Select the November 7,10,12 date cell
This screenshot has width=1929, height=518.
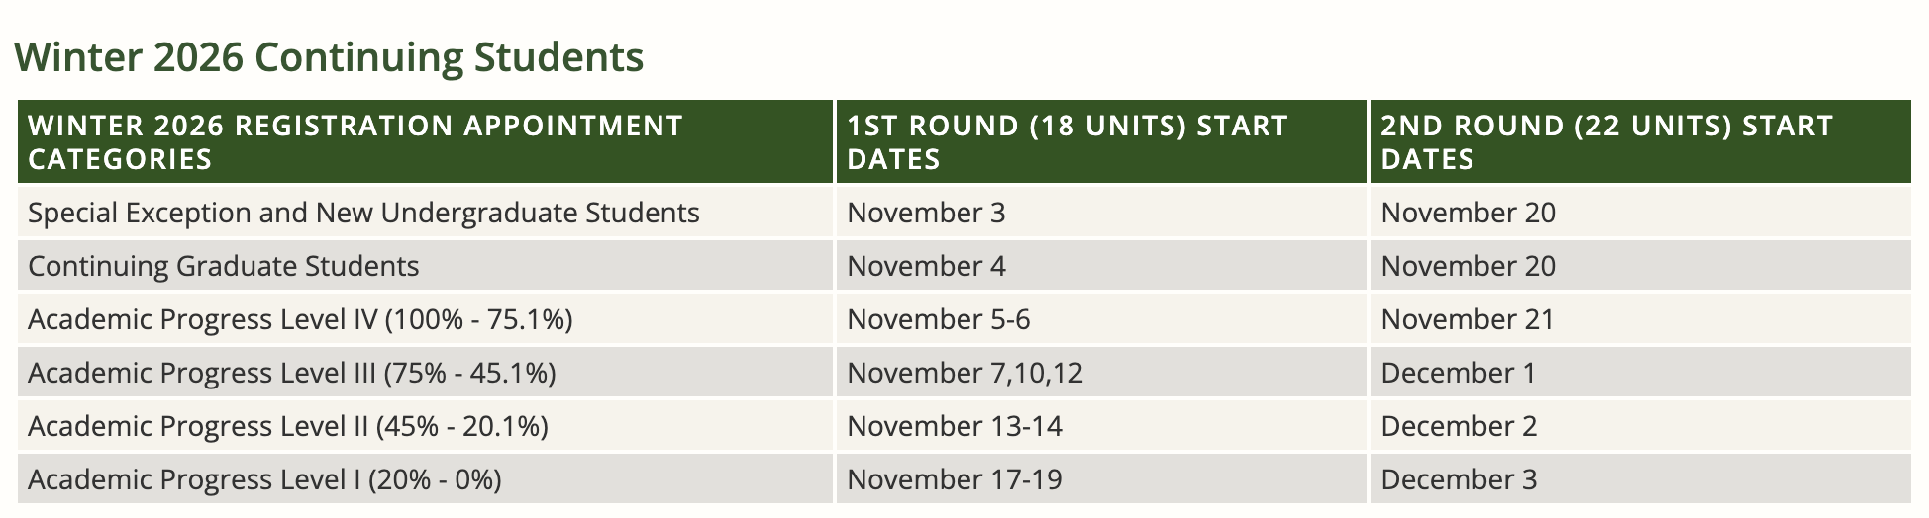tap(965, 373)
